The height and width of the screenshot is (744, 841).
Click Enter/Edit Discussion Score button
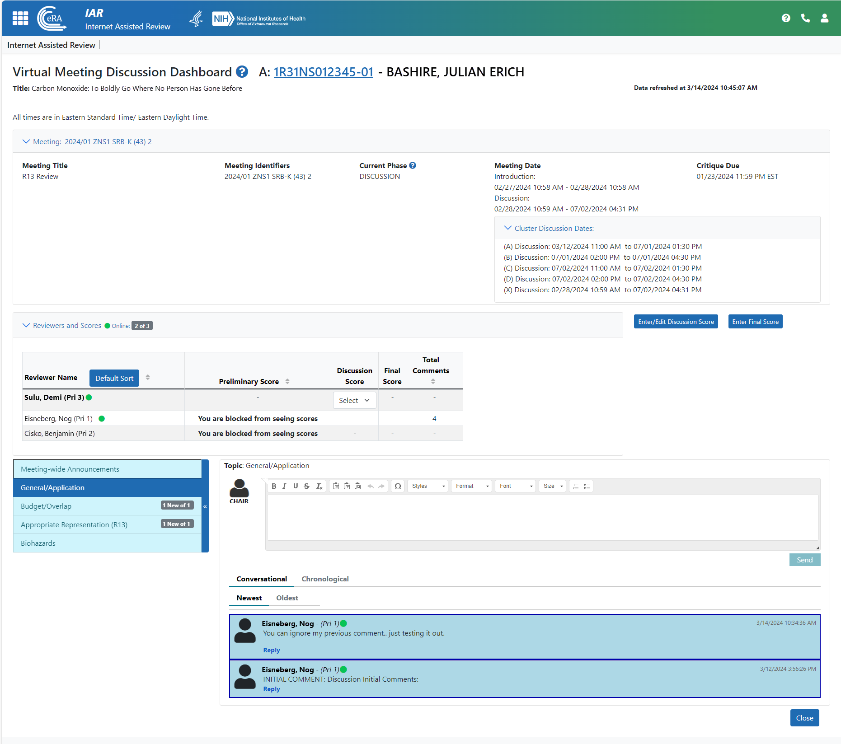click(676, 322)
